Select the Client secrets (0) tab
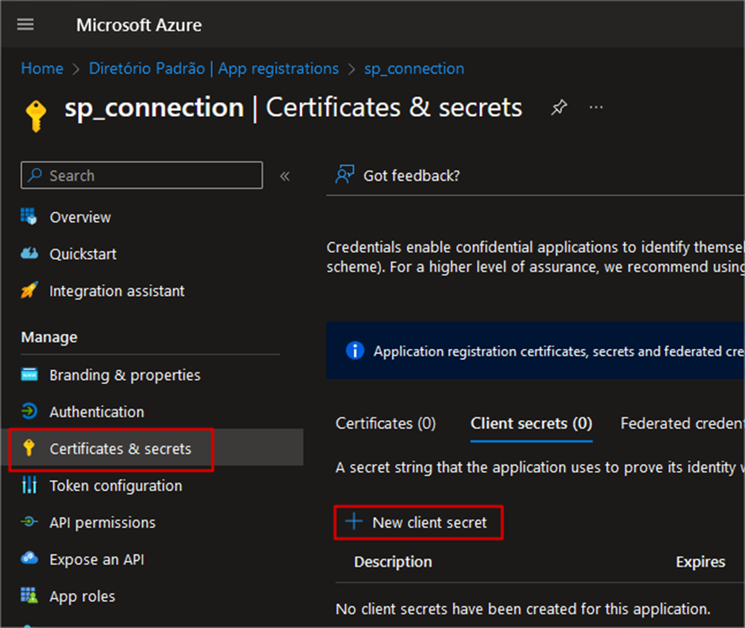The image size is (745, 628). [x=531, y=423]
